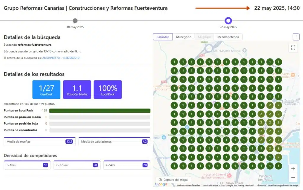Open the three-dot options menu
This screenshot has width=303, height=190.
[296, 37]
